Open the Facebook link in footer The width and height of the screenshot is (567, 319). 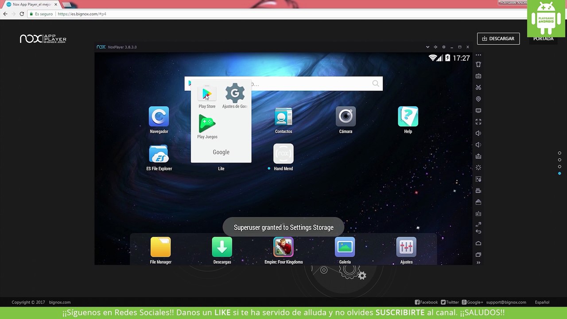[426, 302]
